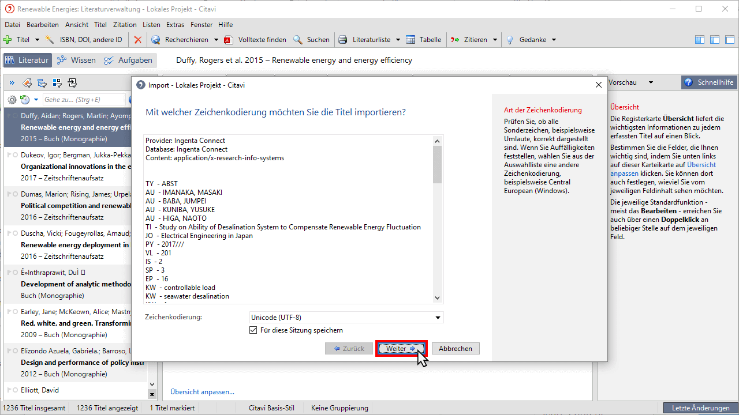Click the wand icon for ISBN, DOI search
The image size is (739, 415).
click(x=50, y=40)
